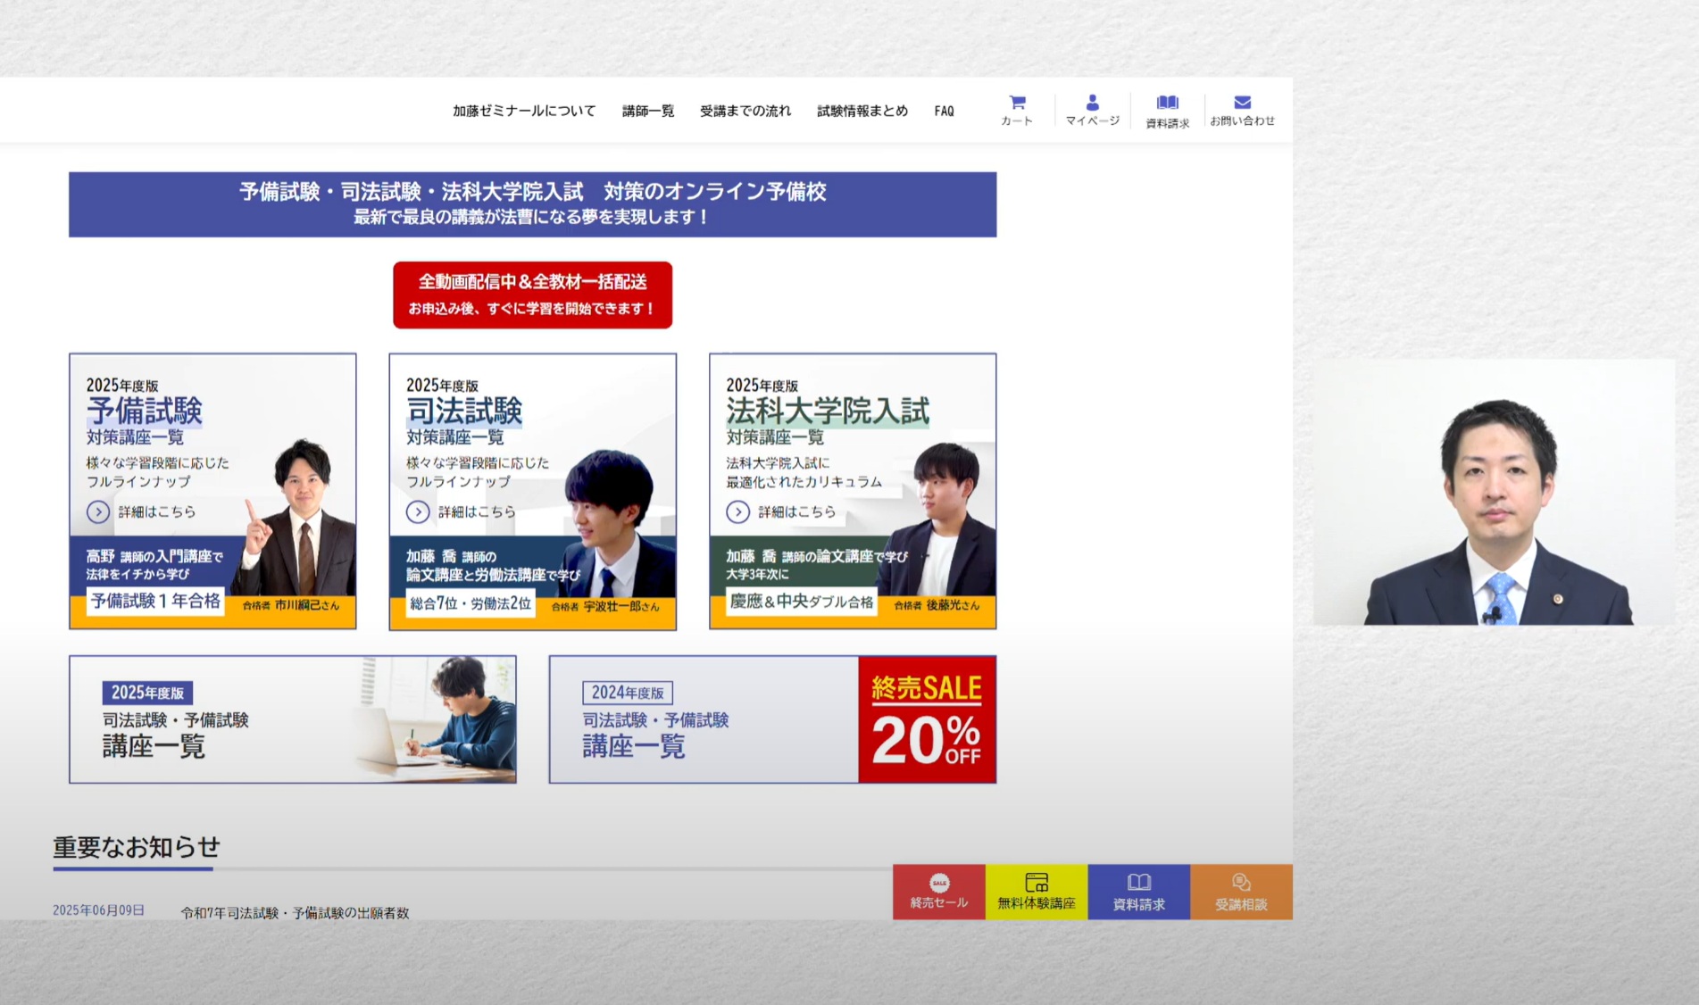Open the 2025年度版 予備試験 対策講座一覧 banner
Viewport: 1699px width, 1005px height.
pyautogui.click(x=212, y=491)
